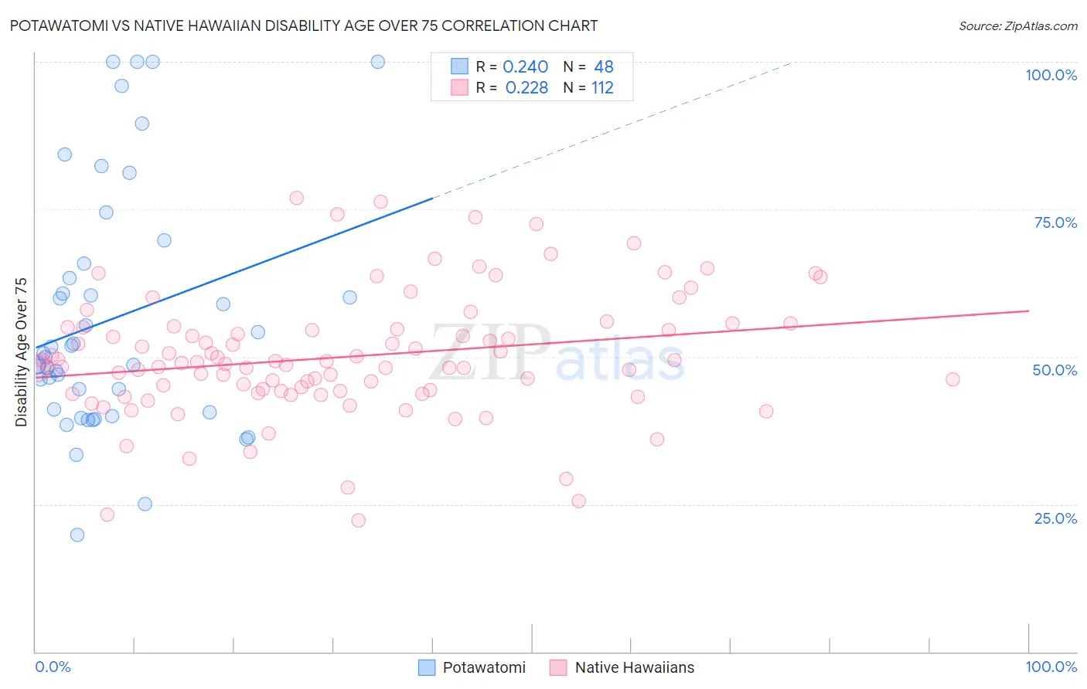1087x689 pixels.
Task: Select the Native Hawaiians legend label
Action: pos(635,667)
